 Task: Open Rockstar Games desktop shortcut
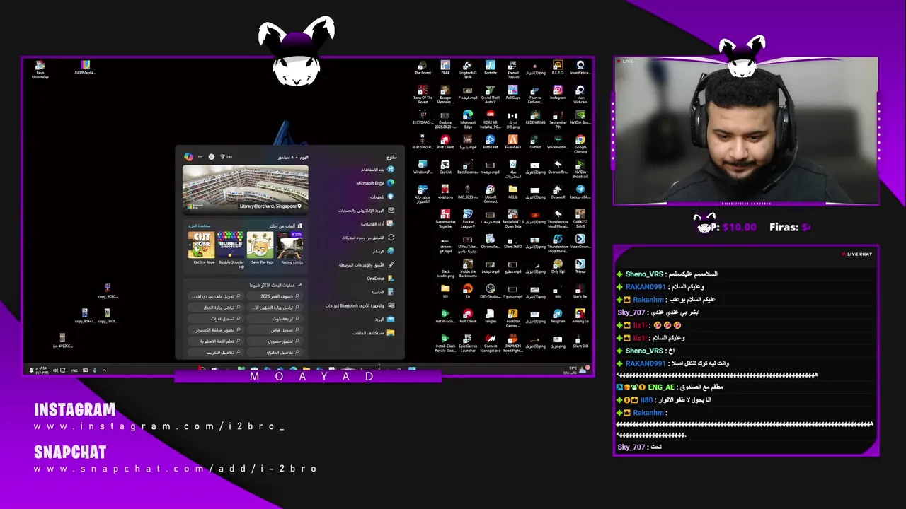[512, 318]
